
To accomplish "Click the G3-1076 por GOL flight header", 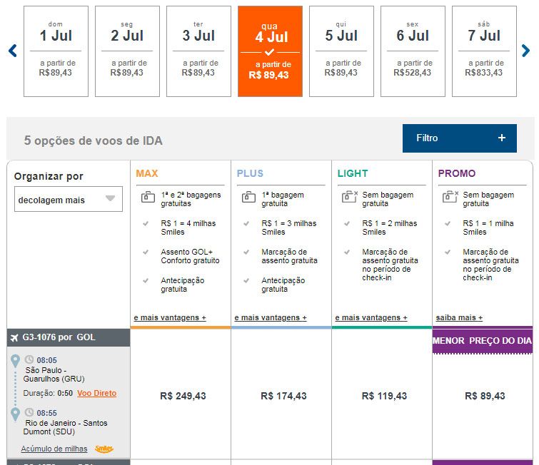I will (69, 337).
